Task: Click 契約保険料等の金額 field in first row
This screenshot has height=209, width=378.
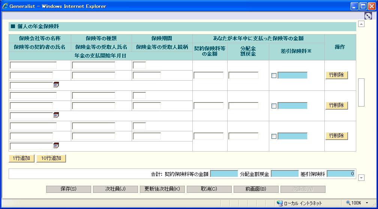Action: click(x=208, y=75)
